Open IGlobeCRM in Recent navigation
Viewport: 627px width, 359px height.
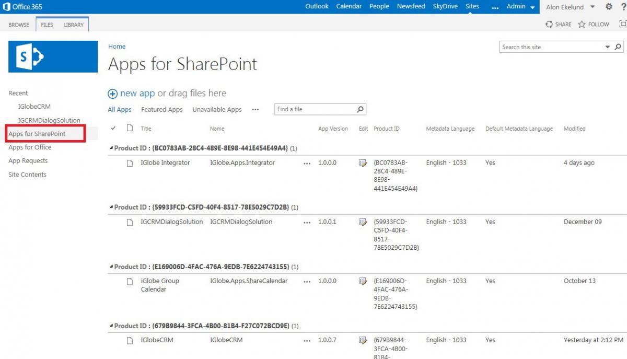pyautogui.click(x=34, y=107)
